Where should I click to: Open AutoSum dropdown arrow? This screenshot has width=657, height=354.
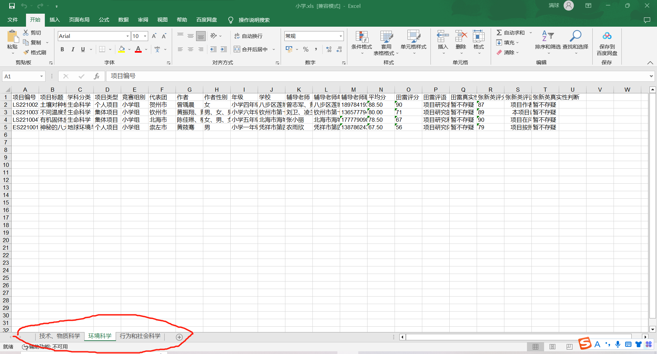[x=531, y=32]
